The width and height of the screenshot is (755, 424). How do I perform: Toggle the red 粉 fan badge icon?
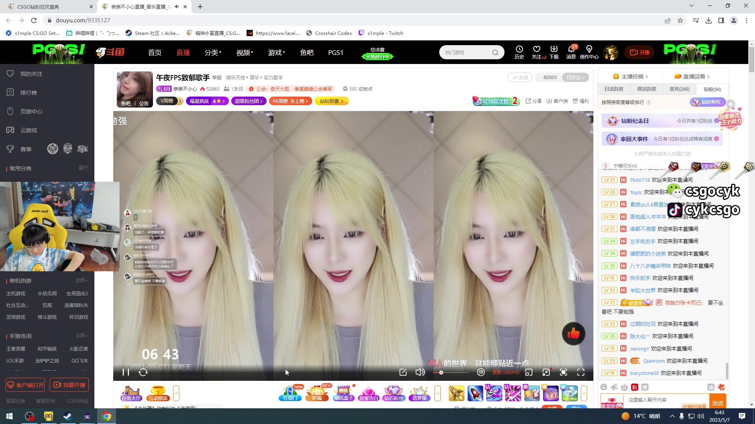click(635, 387)
